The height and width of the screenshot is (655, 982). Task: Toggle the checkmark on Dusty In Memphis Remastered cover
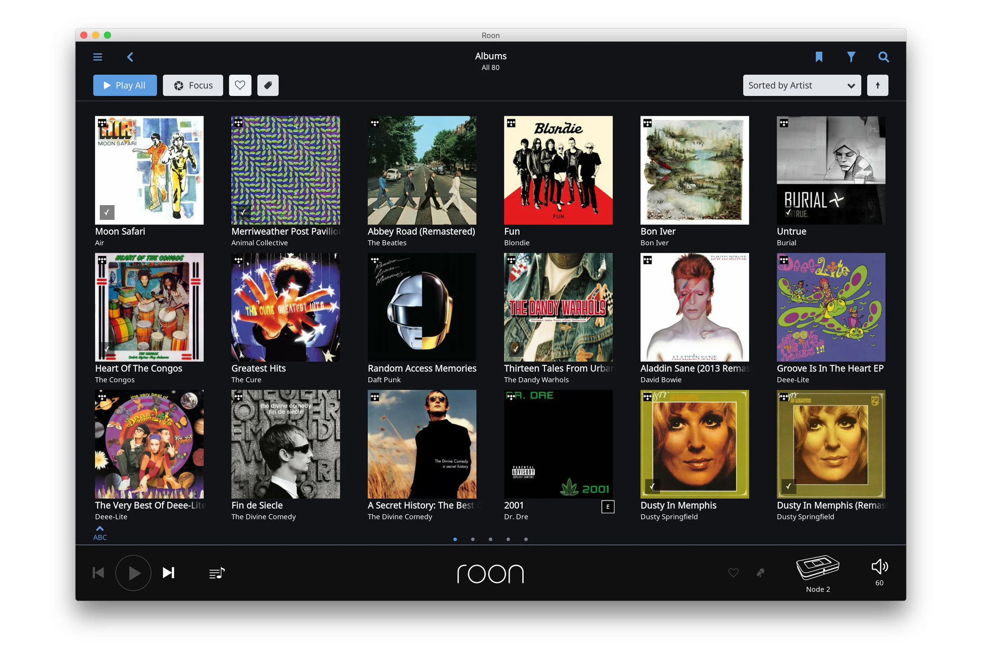click(x=789, y=486)
